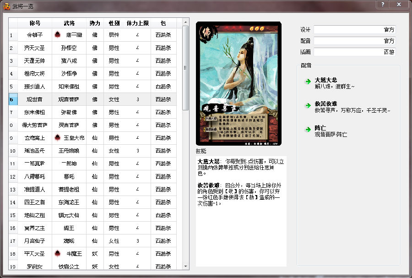Select the 嫦娥 general in the table
412x278 pixels.
tap(69, 240)
